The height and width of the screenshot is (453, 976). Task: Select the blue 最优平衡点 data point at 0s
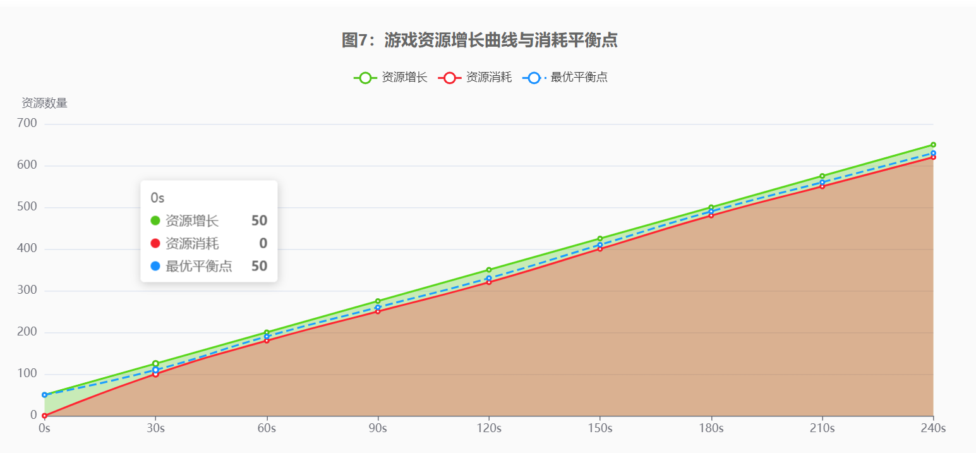coord(44,395)
